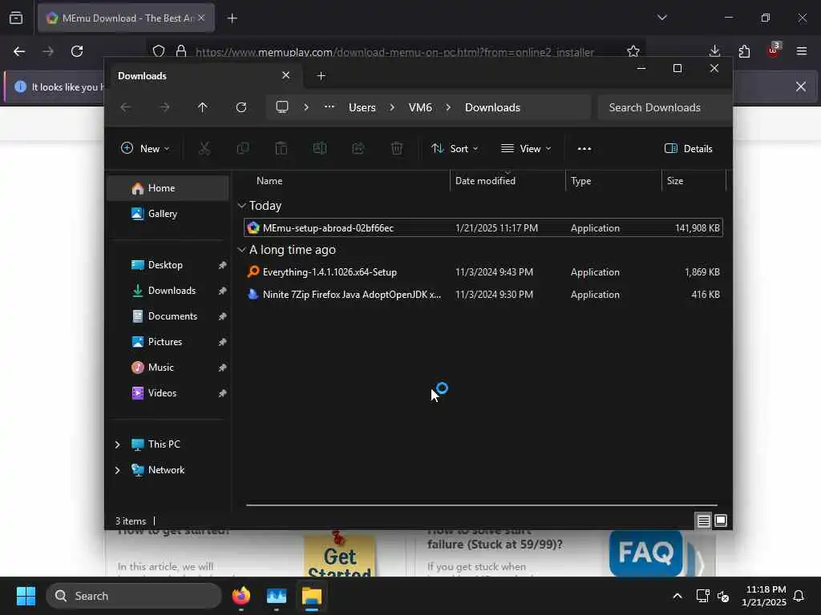The image size is (821, 615).
Task: Select the Everything-1.4.1.1026.x64-Setup file
Action: 483,272
